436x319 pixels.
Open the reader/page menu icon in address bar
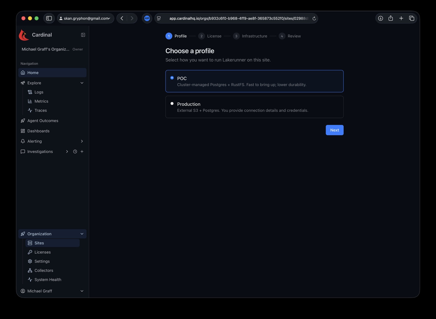(x=159, y=18)
